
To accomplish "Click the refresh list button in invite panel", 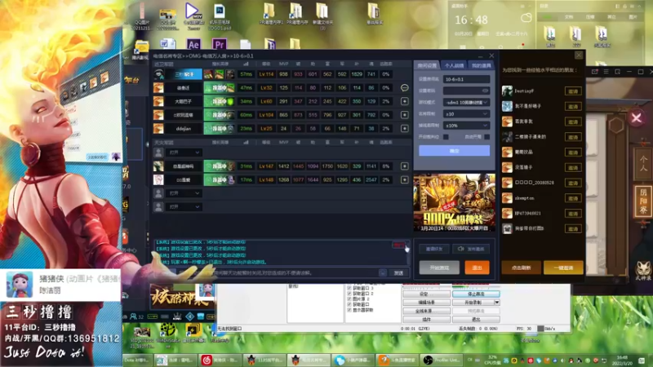I will coord(521,268).
